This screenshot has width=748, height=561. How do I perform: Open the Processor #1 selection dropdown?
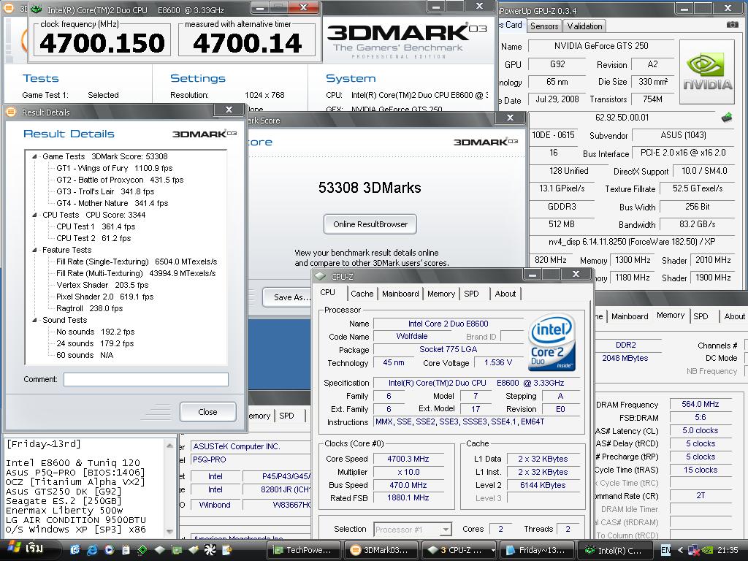pos(445,529)
